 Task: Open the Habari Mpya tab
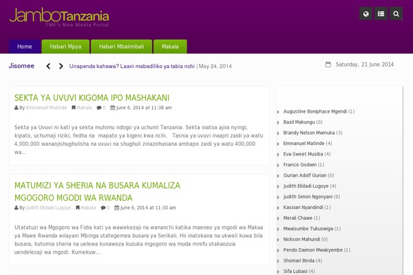[x=65, y=47]
